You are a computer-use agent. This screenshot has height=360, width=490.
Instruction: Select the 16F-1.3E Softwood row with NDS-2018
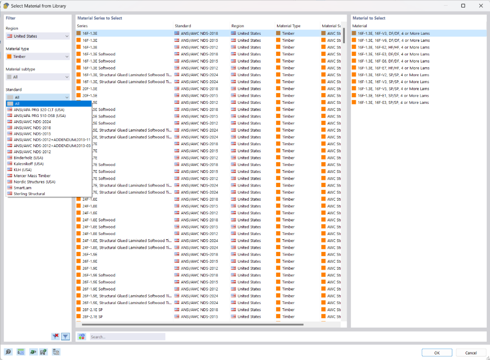(x=209, y=54)
